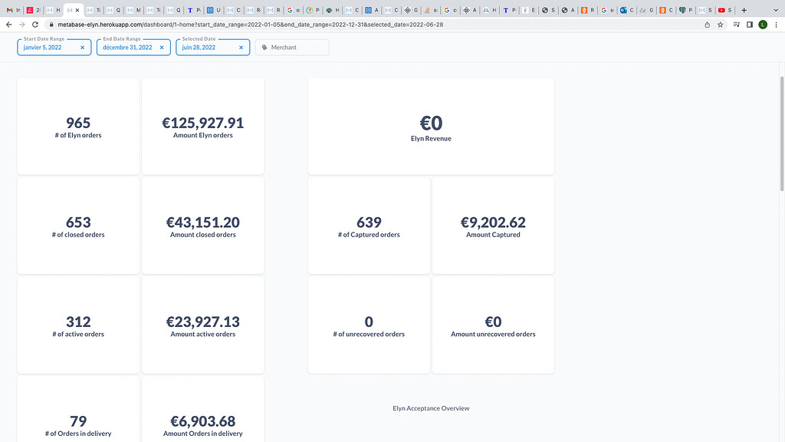785x442 pixels.
Task: Open a new browser tab
Action: pyautogui.click(x=744, y=10)
